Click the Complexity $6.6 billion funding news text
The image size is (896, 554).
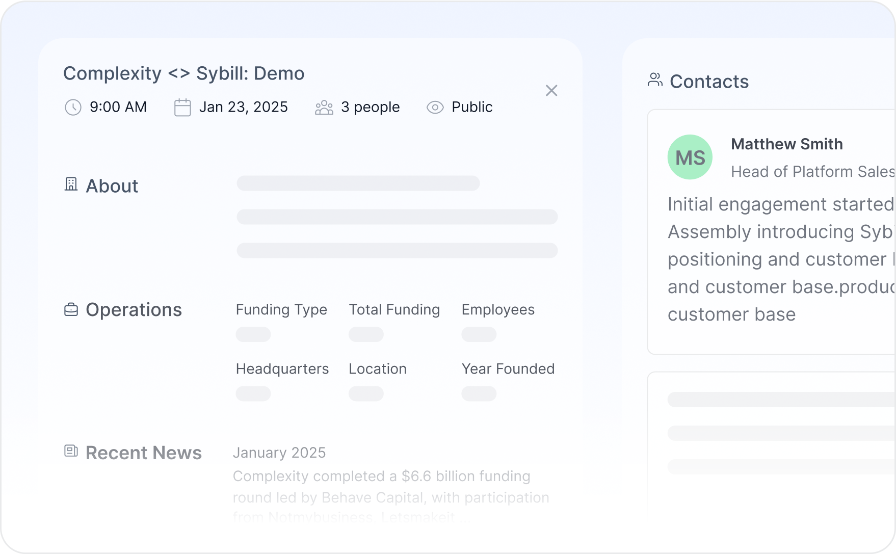click(x=391, y=497)
